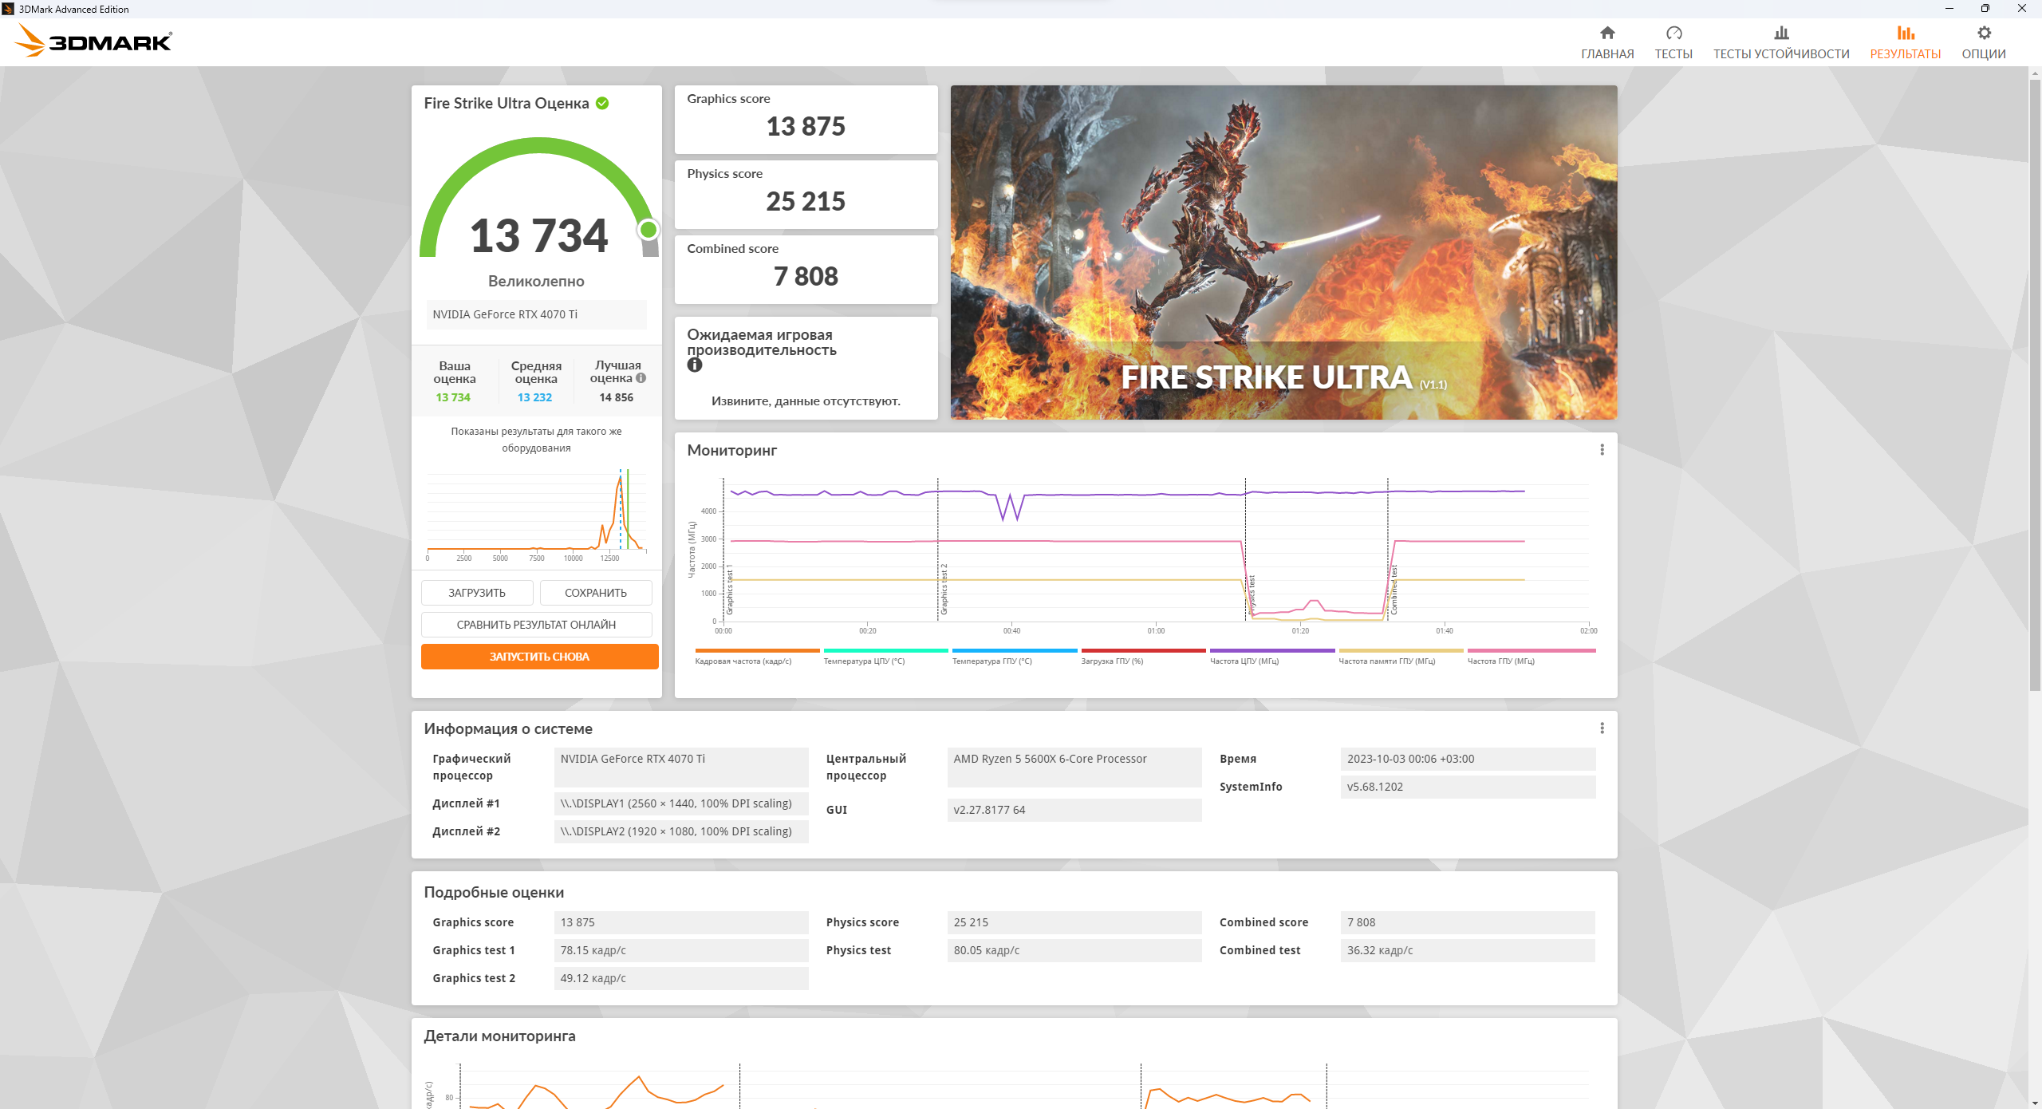The width and height of the screenshot is (2042, 1109).
Task: Open the ОПЦИИ gear icon
Action: coord(1983,33)
